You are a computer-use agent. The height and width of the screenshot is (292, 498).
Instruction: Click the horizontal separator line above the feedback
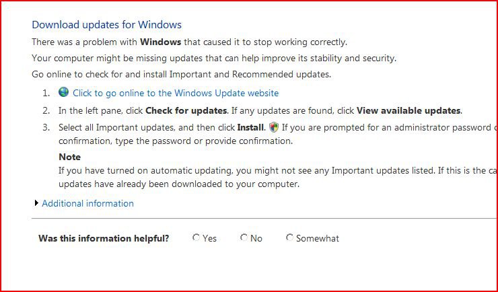click(x=264, y=219)
